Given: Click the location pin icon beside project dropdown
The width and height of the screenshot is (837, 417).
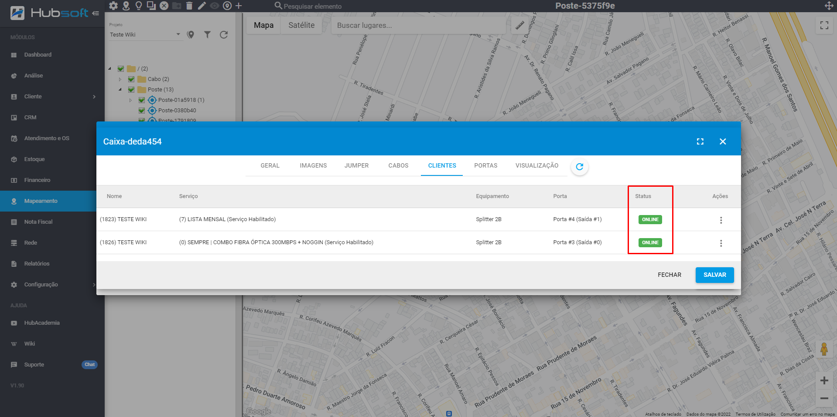Looking at the screenshot, I should point(191,35).
